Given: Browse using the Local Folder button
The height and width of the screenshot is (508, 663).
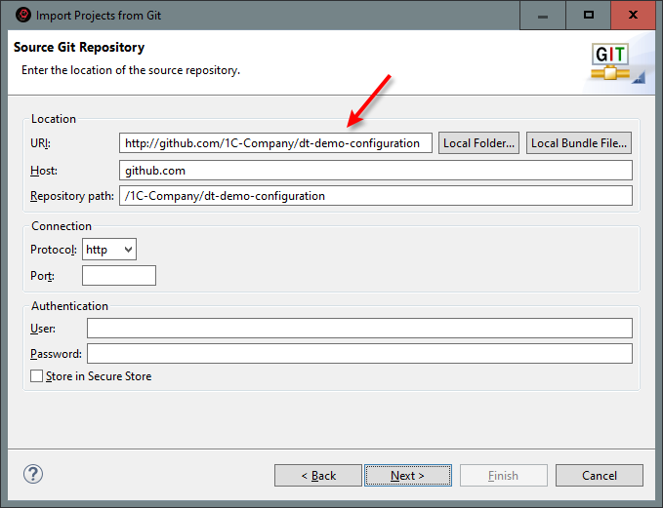Looking at the screenshot, I should pyautogui.click(x=478, y=143).
